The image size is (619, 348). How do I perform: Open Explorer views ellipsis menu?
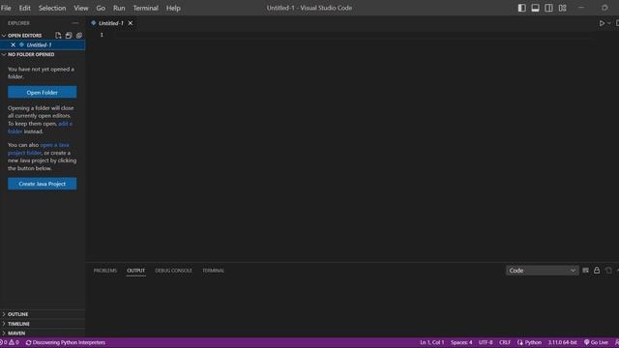(75, 23)
